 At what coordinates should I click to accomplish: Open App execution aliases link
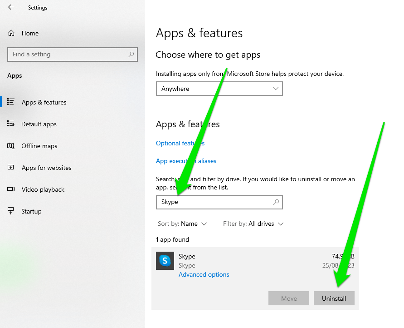coord(186,161)
